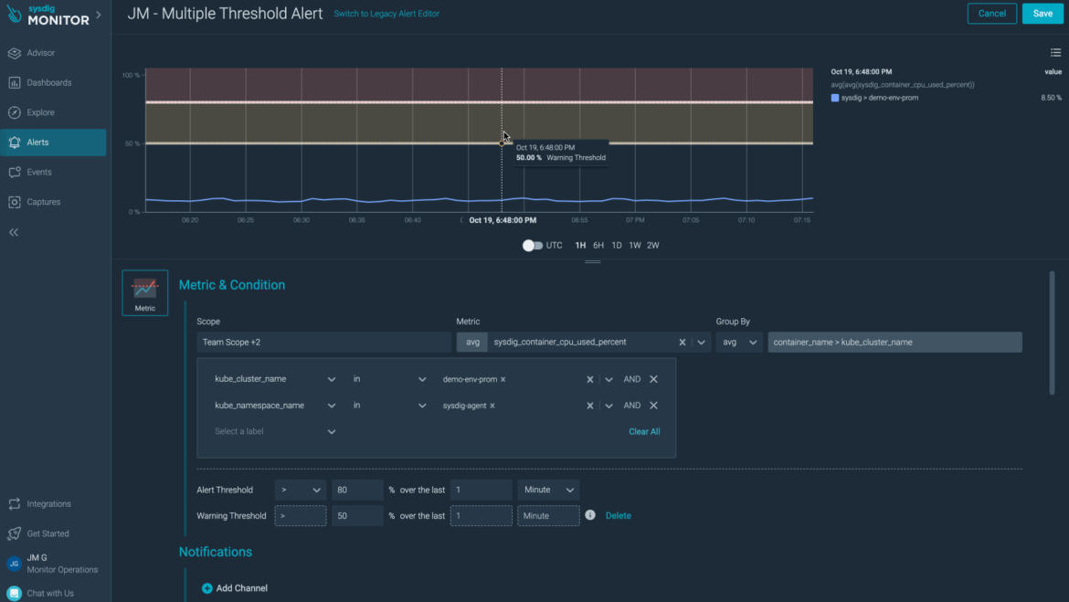
Task: Toggle the UTC time switch
Action: coord(533,246)
